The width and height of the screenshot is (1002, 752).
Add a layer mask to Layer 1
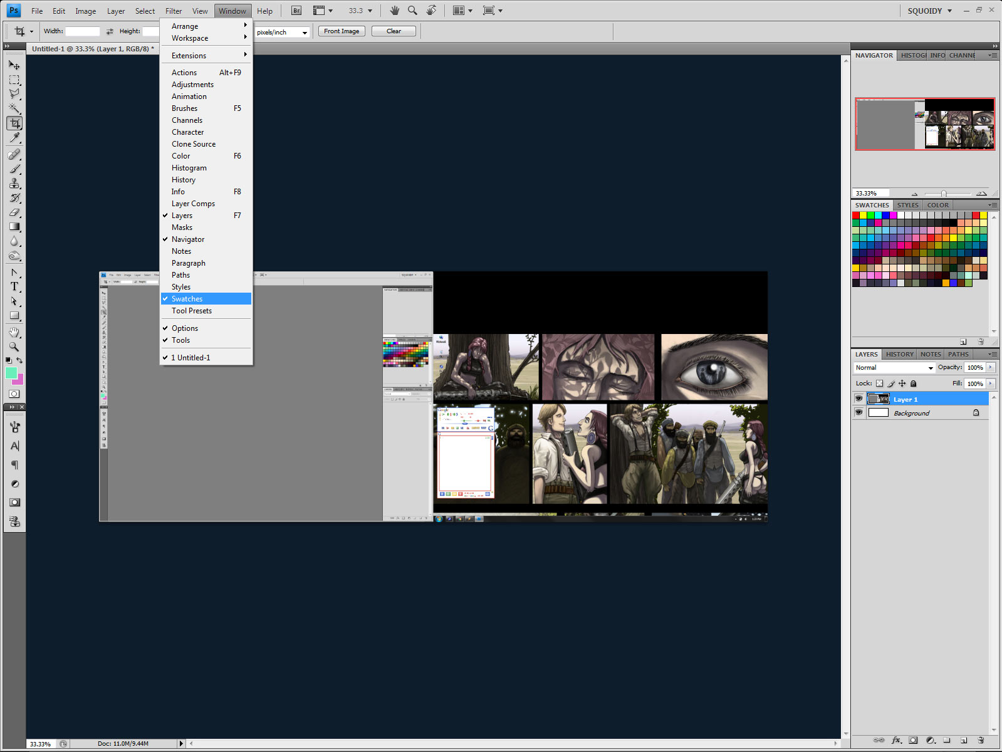pos(913,740)
